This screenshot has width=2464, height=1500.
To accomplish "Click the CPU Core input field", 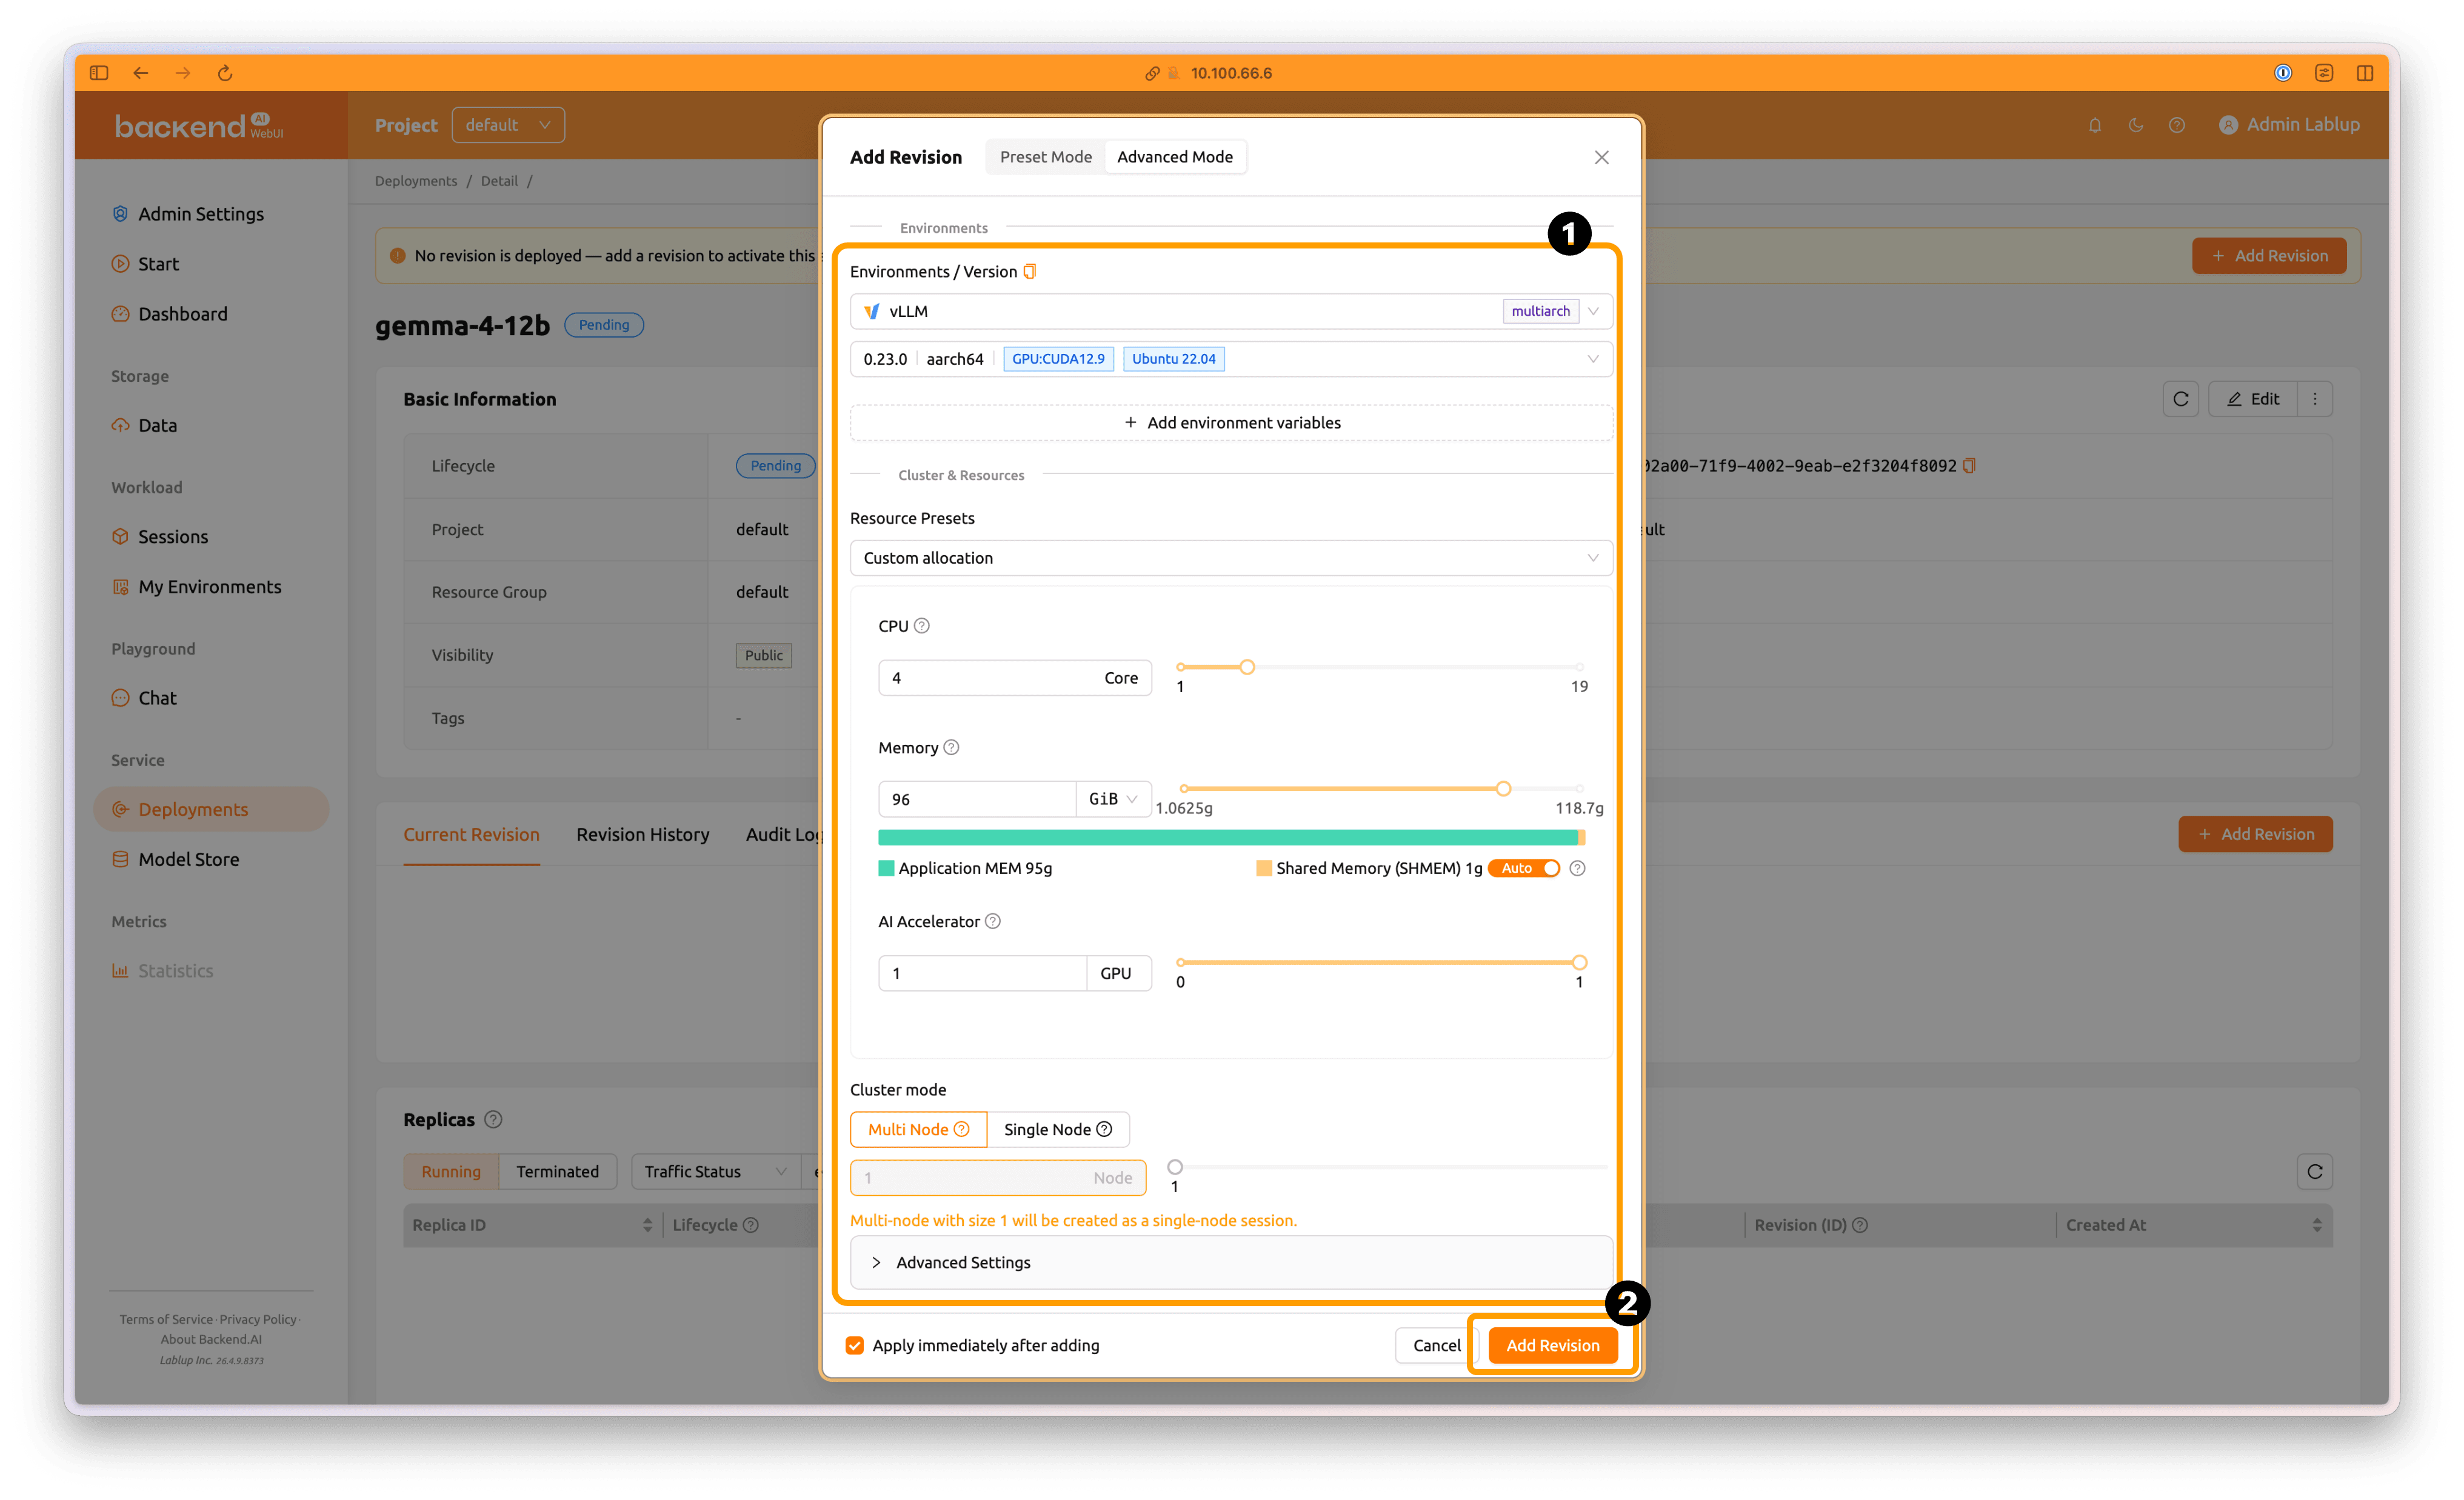I will 1014,678.
